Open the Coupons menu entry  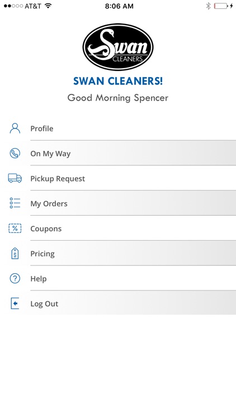(x=118, y=228)
